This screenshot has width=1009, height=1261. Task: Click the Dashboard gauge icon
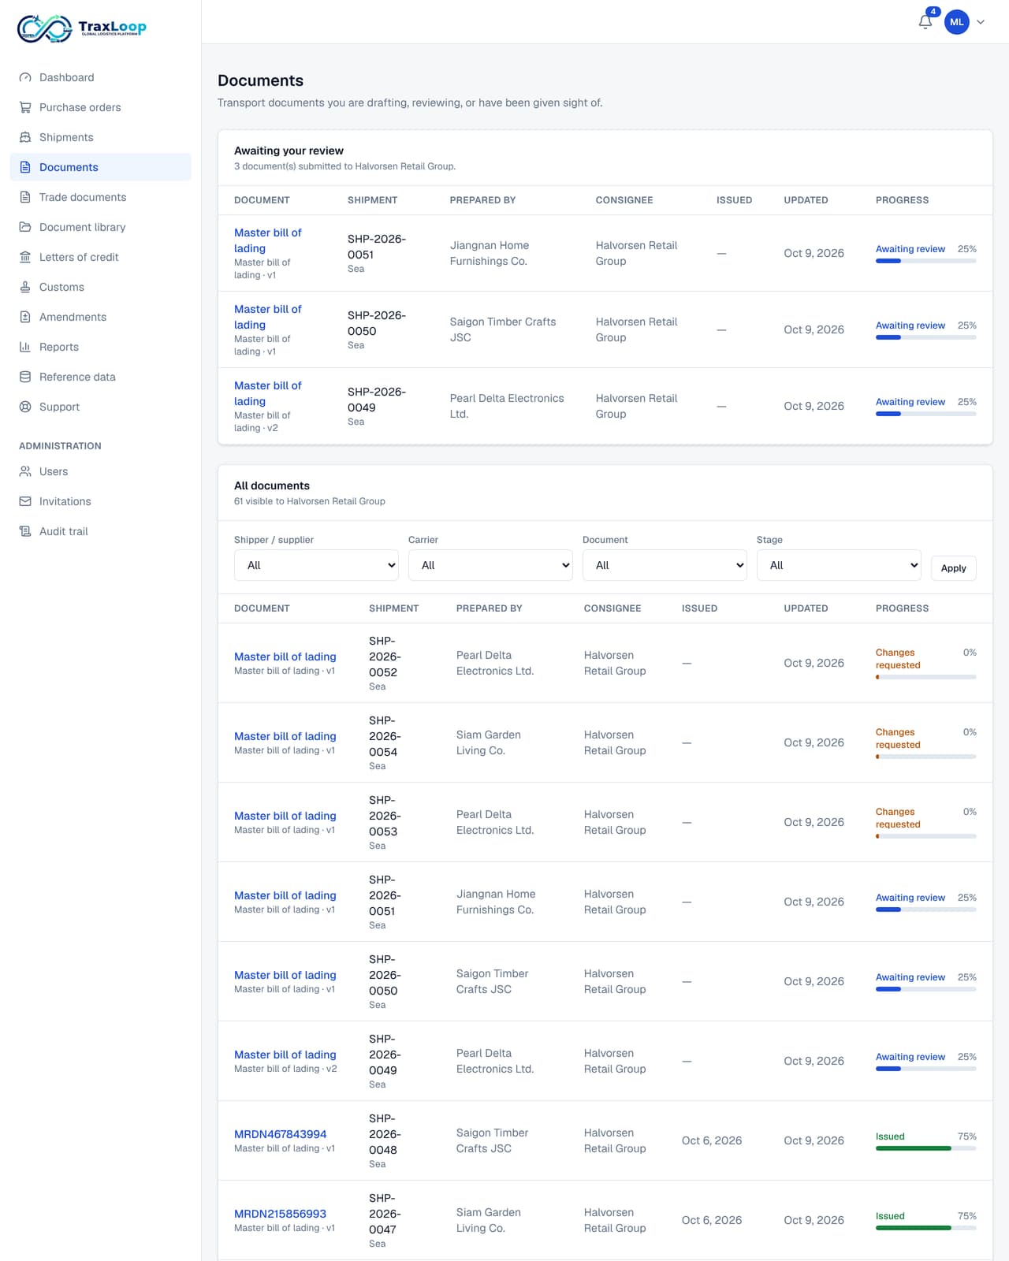(x=25, y=77)
